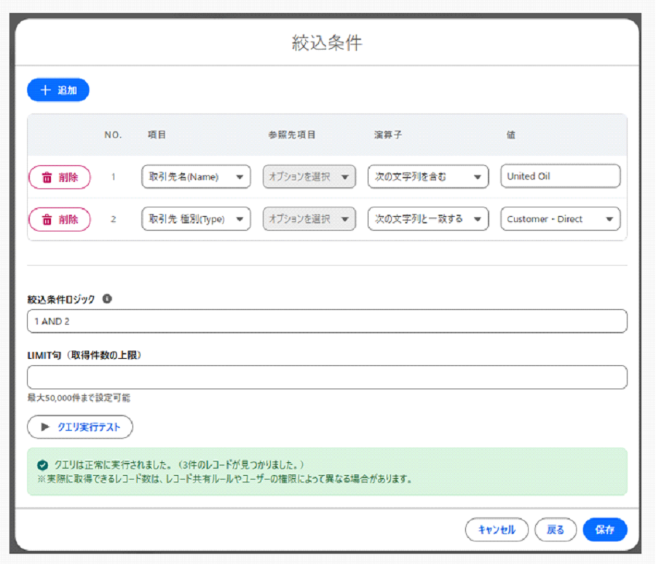Image resolution: width=656 pixels, height=564 pixels.
Task: Save the conditions with the 保存 button
Action: point(604,530)
